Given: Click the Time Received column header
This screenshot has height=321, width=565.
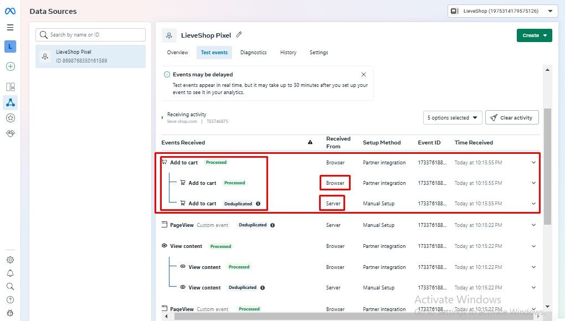Looking at the screenshot, I should pos(474,142).
